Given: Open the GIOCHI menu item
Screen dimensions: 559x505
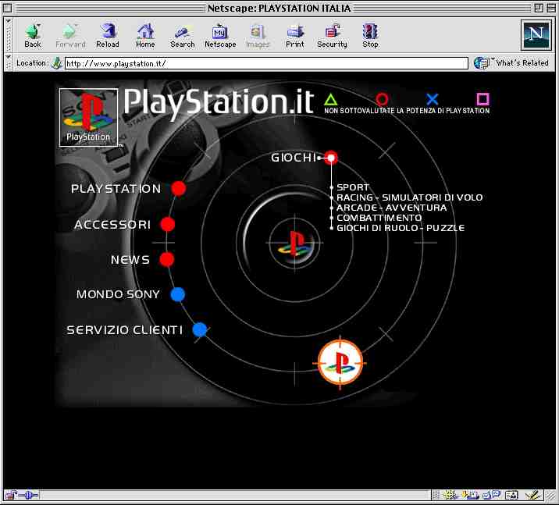Looking at the screenshot, I should point(294,158).
